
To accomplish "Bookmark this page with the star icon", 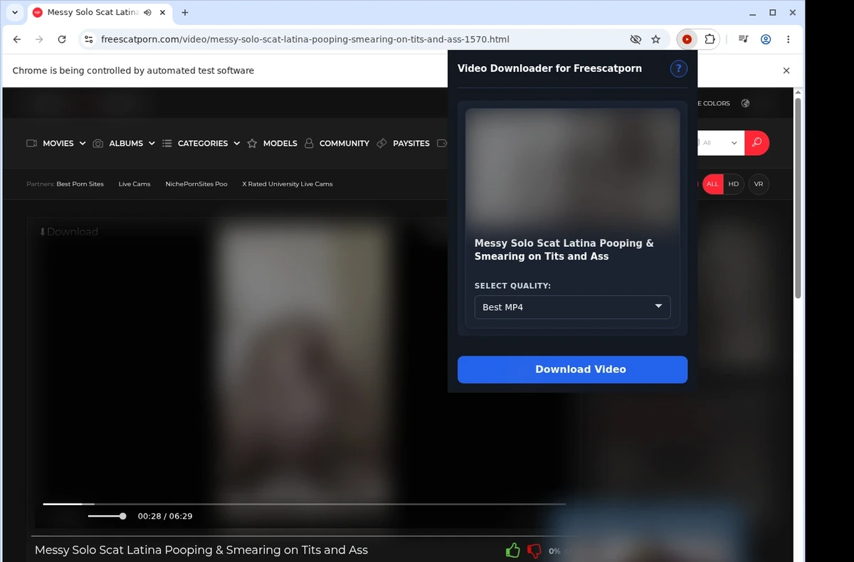I will pyautogui.click(x=656, y=40).
